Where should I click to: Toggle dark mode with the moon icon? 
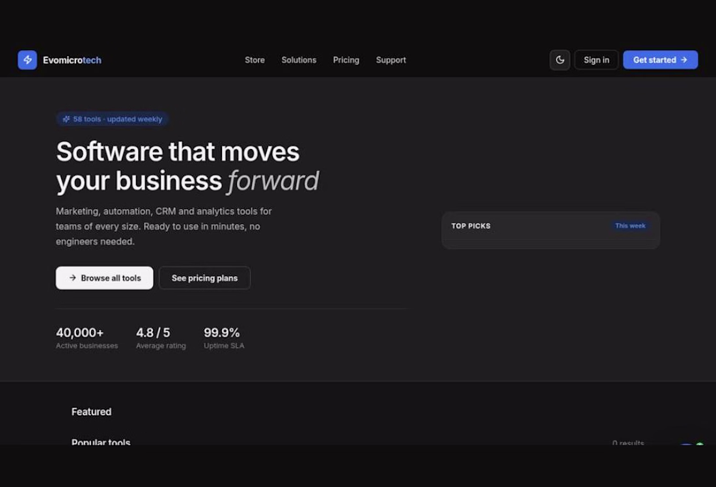(560, 60)
